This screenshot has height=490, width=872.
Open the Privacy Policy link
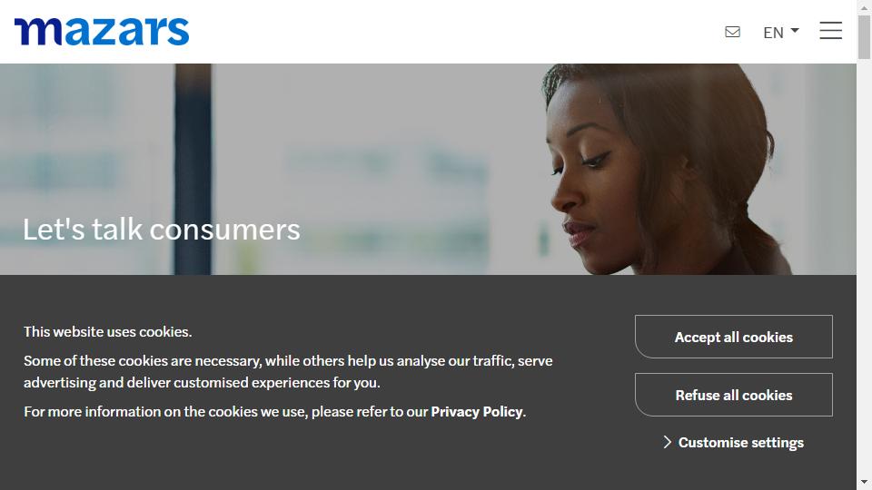pyautogui.click(x=477, y=412)
